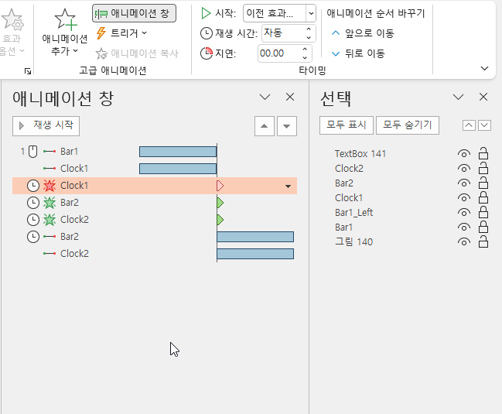Click Play From (재생 시작) button
This screenshot has width=502, height=414.
(46, 125)
